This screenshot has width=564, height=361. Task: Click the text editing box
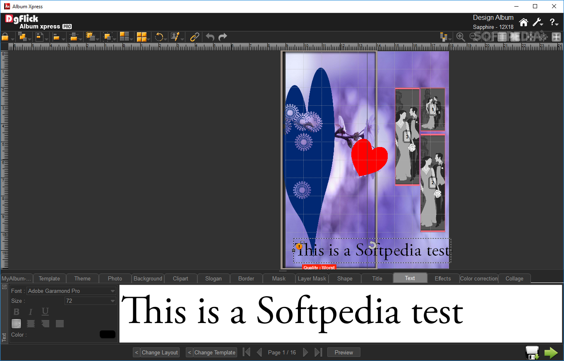pyautogui.click(x=341, y=313)
